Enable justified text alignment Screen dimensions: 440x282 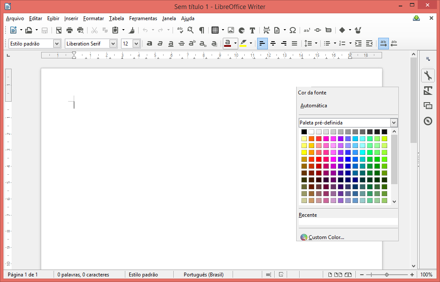pos(294,43)
